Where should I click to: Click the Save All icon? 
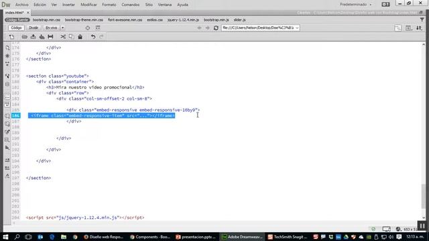(42, 37)
